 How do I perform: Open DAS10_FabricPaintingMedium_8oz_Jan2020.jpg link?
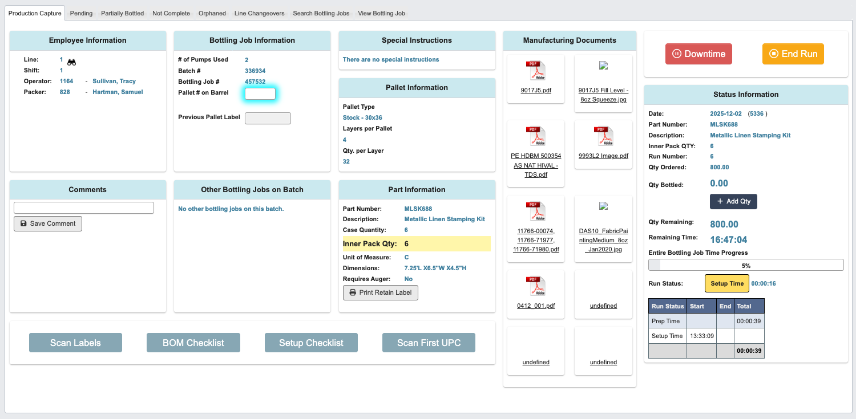[x=603, y=240]
